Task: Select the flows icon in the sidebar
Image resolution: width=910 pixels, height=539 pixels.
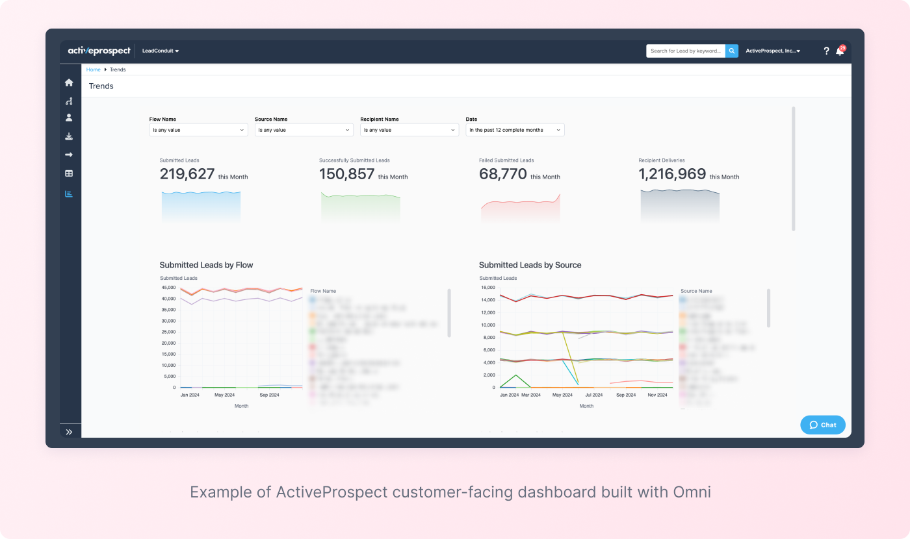Action: tap(69, 101)
